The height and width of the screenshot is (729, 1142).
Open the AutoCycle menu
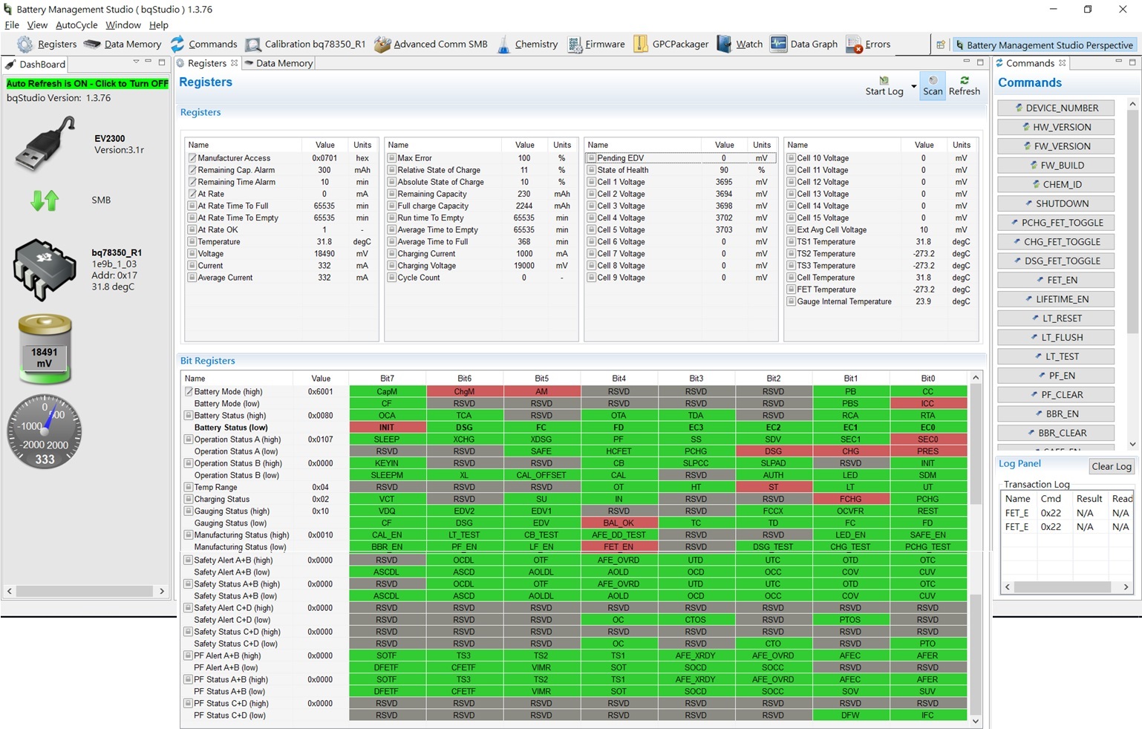tap(76, 25)
